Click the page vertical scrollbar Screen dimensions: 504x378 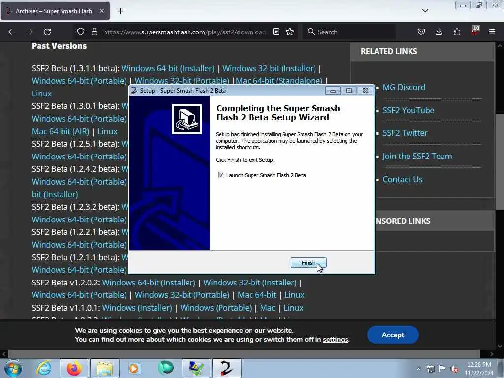click(500, 161)
